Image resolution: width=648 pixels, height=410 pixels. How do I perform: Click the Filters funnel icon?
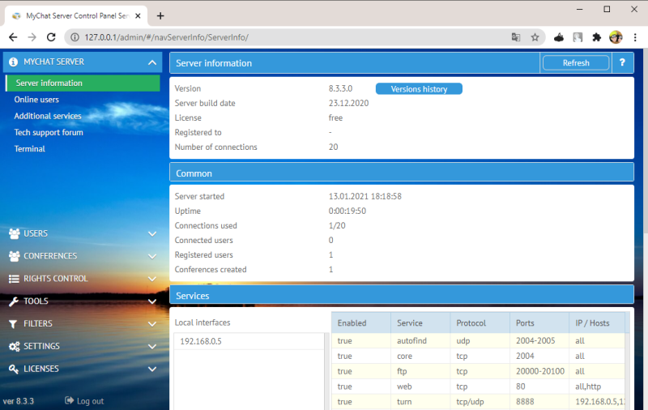(x=13, y=324)
